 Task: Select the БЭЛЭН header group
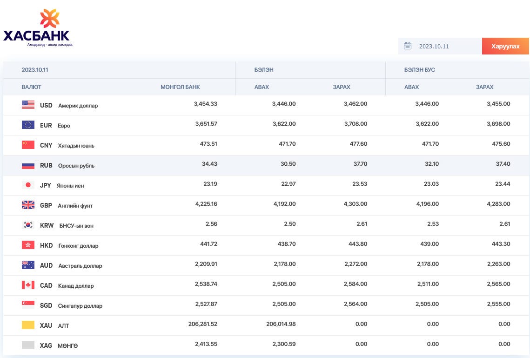tap(264, 70)
